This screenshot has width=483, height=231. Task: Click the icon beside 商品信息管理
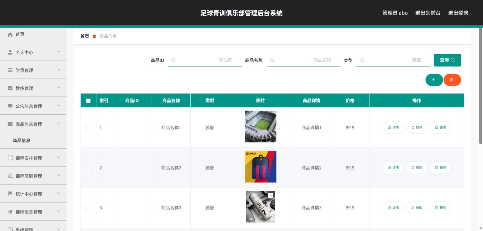10,124
